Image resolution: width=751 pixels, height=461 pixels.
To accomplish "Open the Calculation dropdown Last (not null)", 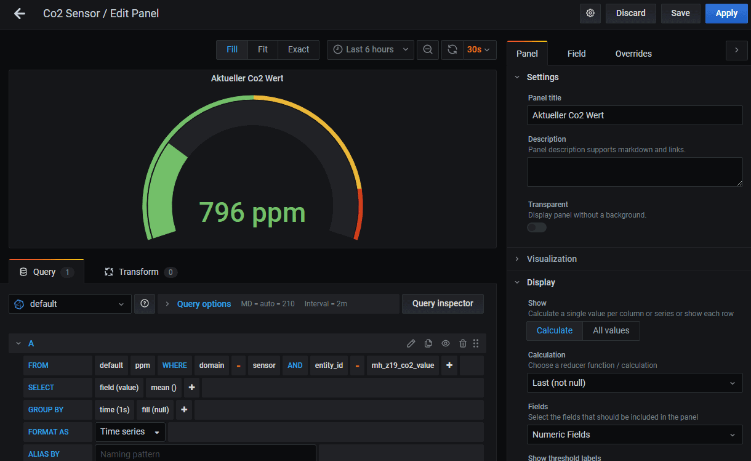I will coord(635,383).
